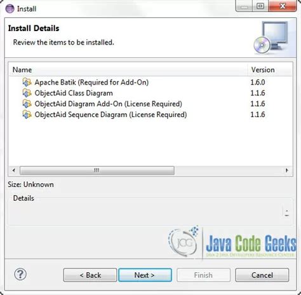Click the horizontal scrollbar thumb
Screen dimensions: 301x295
coord(97,170)
